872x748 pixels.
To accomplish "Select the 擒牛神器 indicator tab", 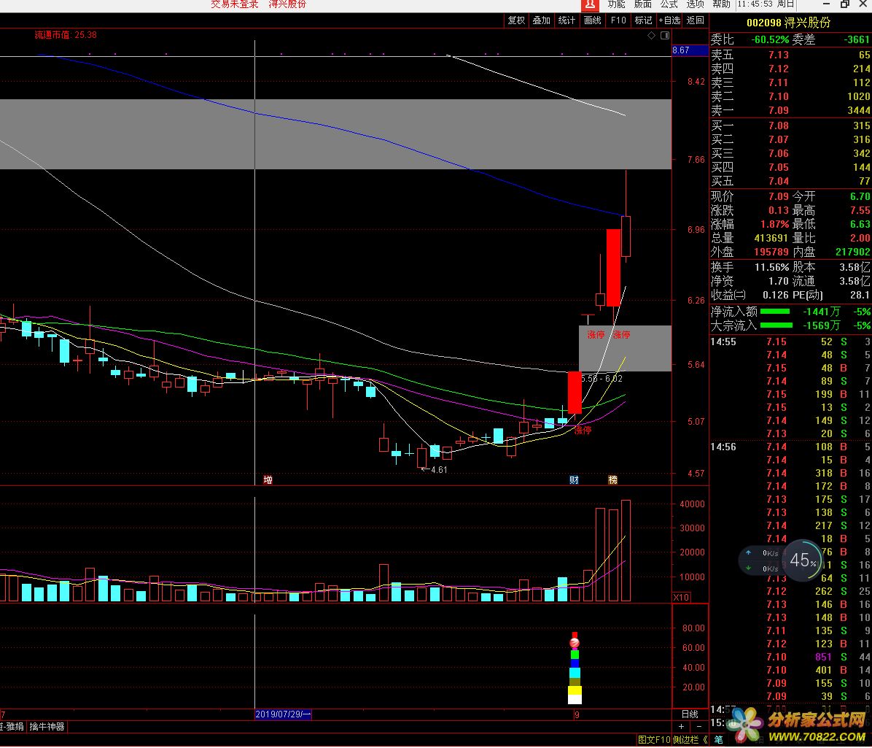I will coord(47,727).
